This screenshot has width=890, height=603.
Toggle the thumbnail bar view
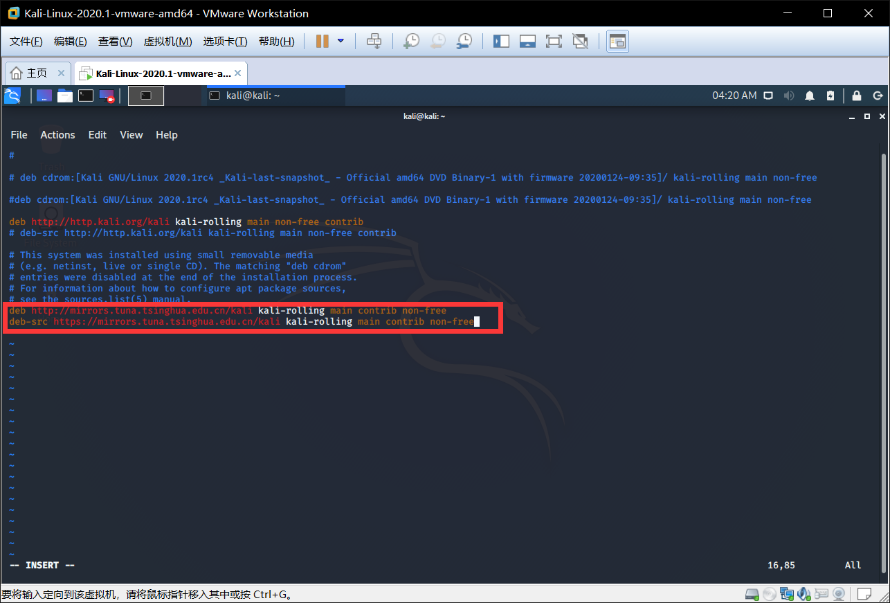[527, 42]
